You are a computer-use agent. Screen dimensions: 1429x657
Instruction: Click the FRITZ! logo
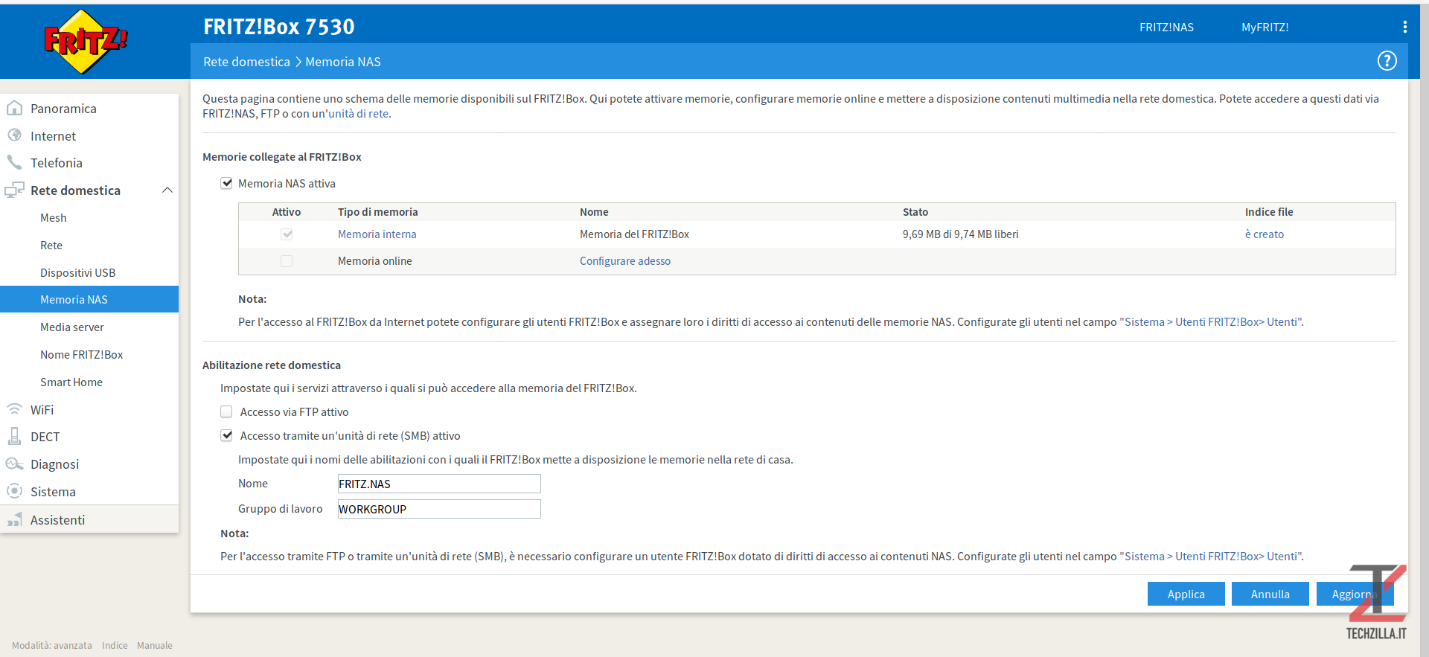click(x=86, y=42)
